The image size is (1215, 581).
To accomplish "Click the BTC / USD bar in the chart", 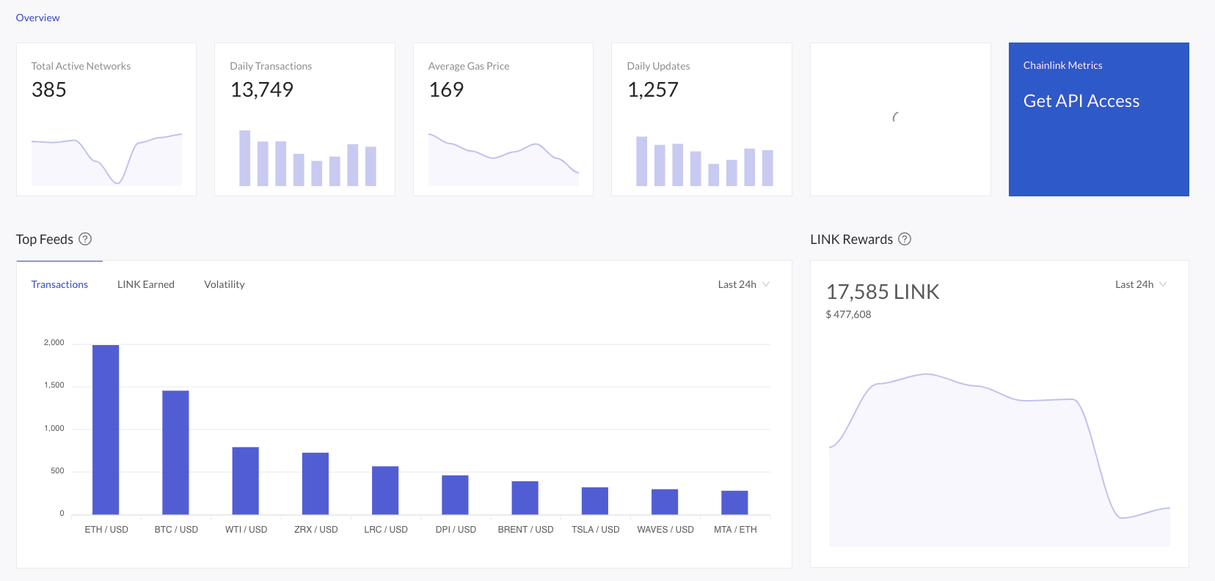I will pyautogui.click(x=175, y=452).
